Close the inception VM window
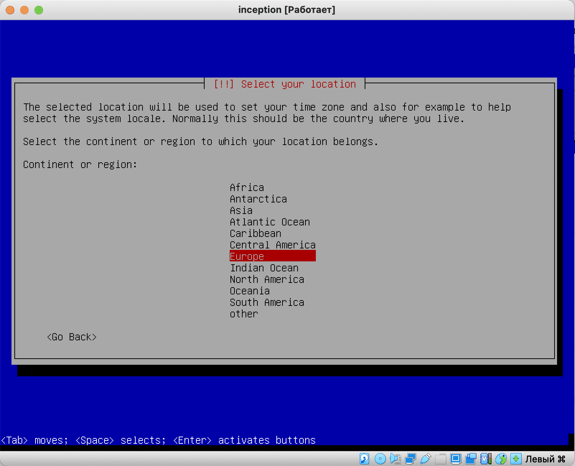 (10, 10)
